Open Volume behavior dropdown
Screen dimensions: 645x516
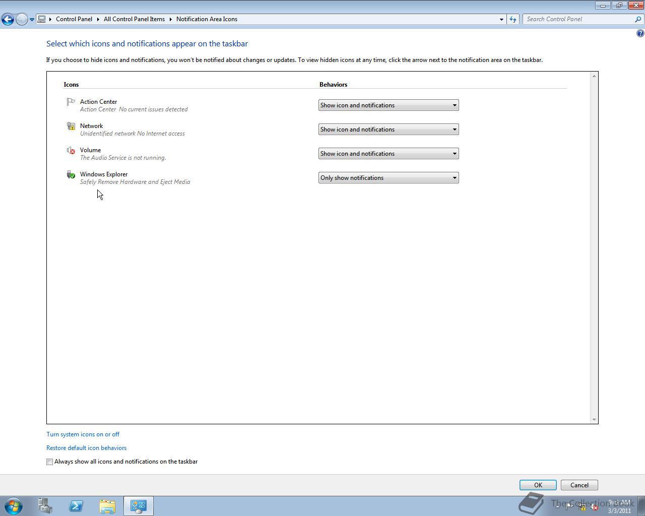(389, 154)
